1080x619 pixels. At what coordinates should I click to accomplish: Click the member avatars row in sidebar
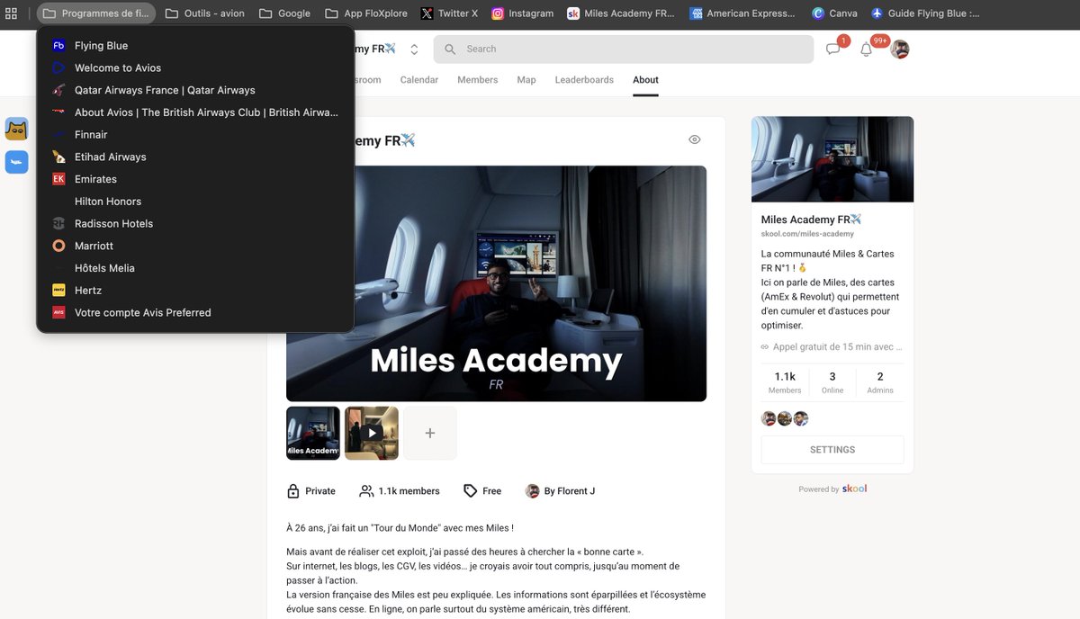tap(785, 418)
